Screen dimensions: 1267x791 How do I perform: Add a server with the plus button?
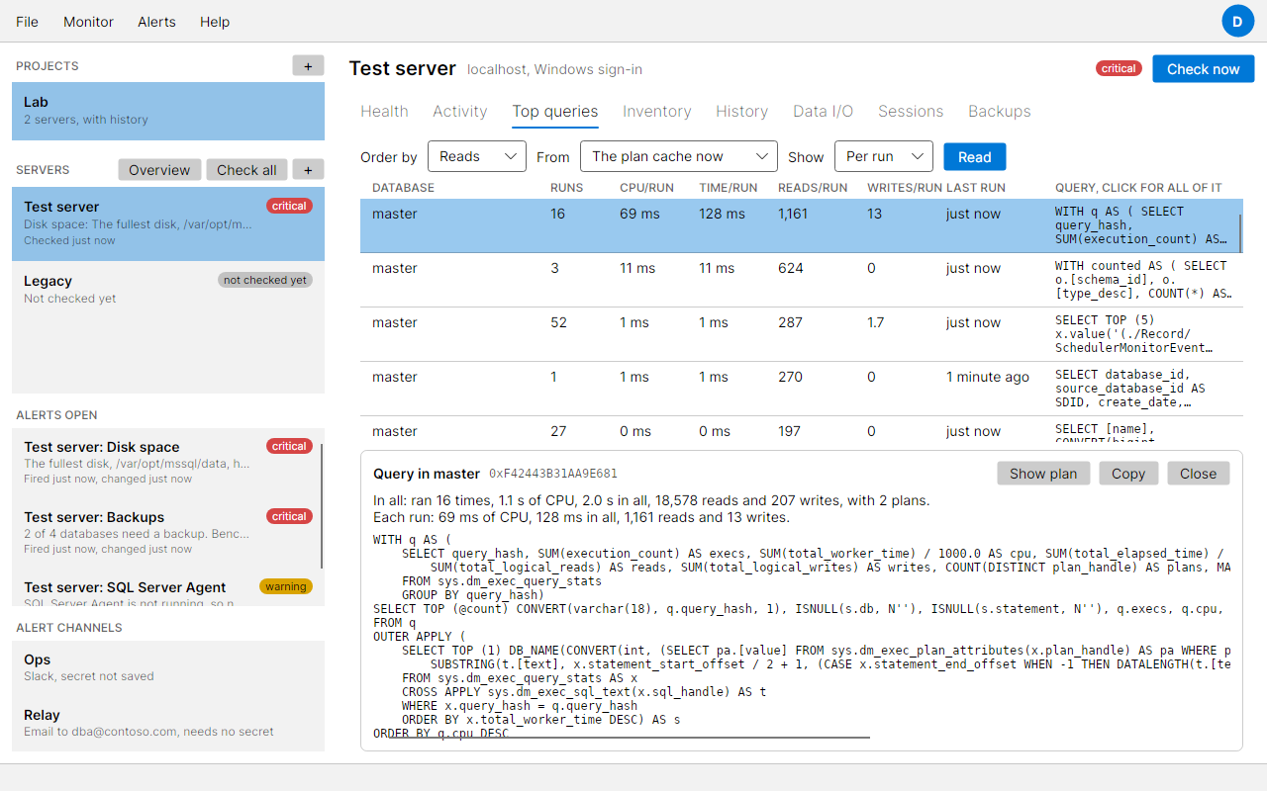click(x=308, y=170)
